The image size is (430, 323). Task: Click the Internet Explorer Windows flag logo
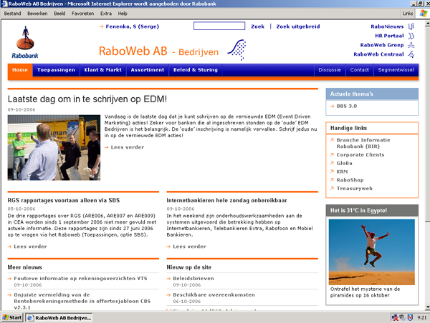click(x=422, y=13)
